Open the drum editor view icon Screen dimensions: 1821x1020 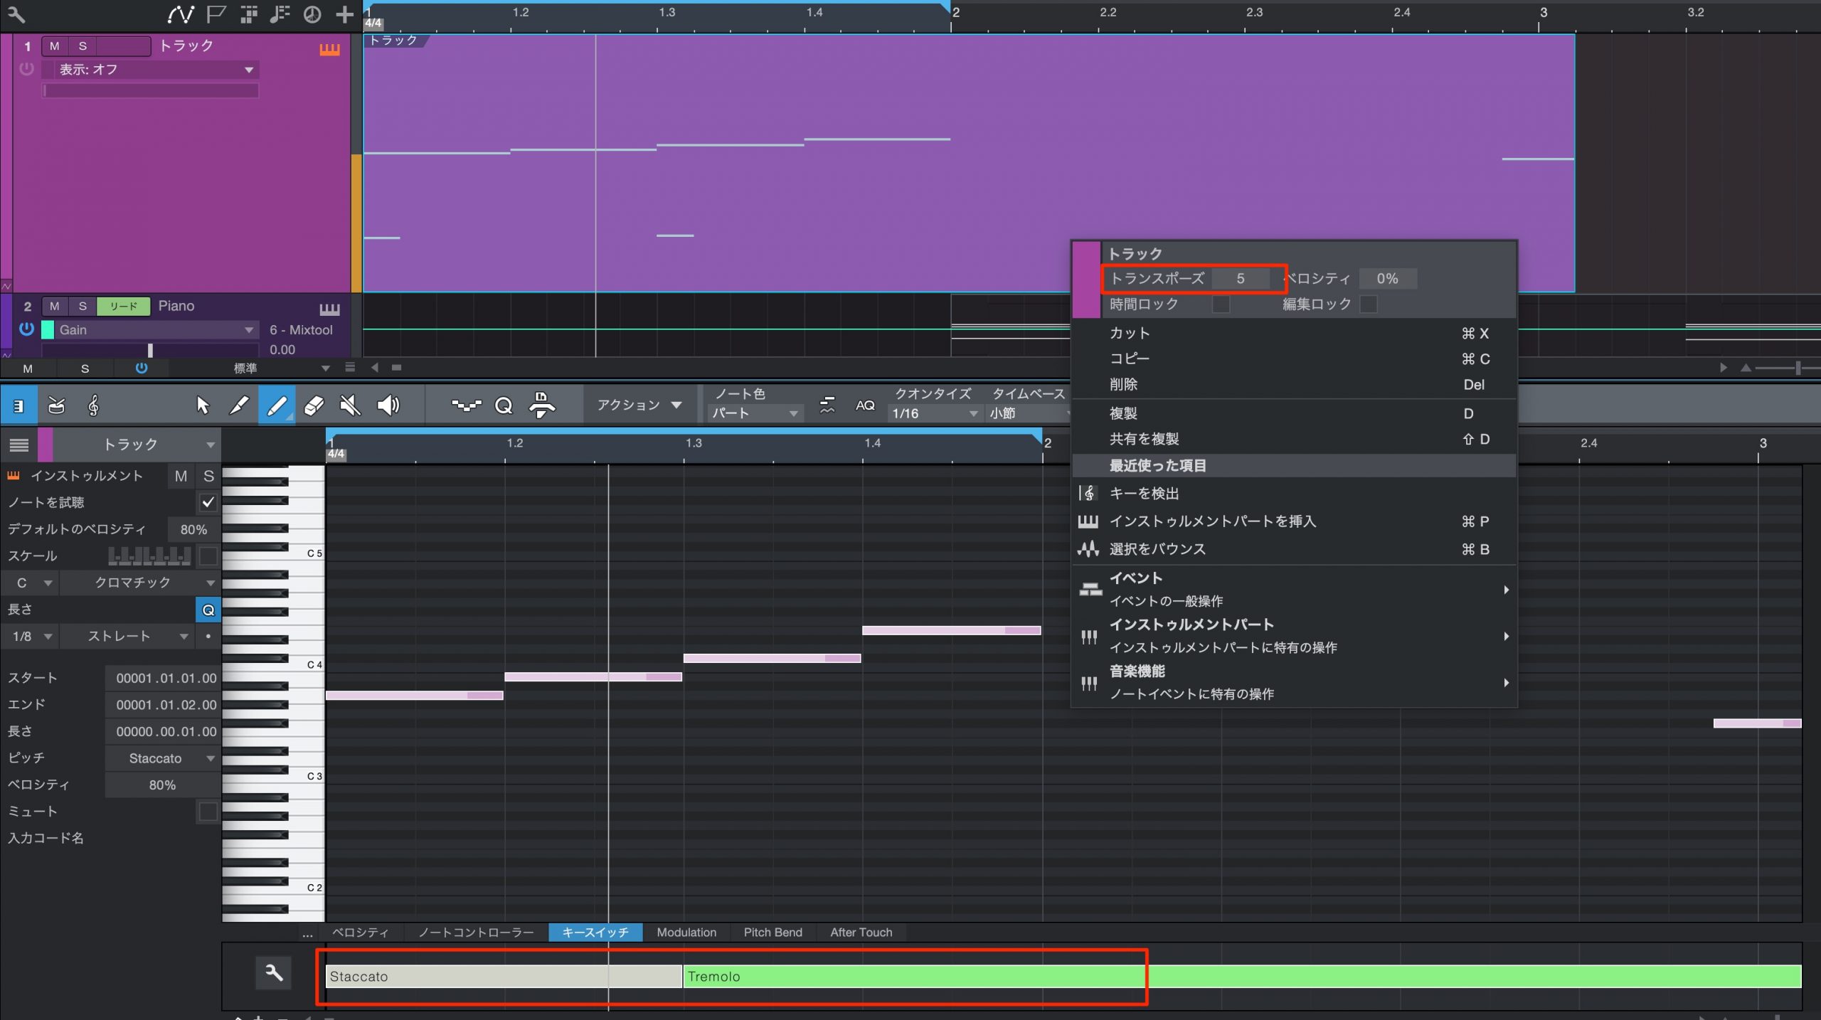pos(56,406)
